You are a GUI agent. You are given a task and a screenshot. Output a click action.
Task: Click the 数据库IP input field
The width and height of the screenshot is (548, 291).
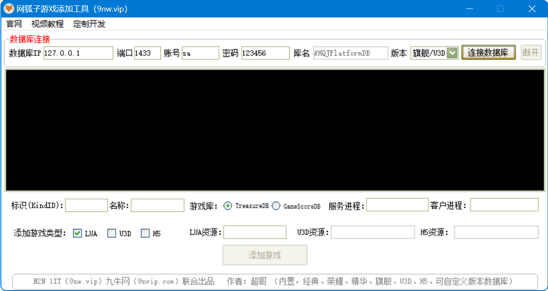[x=78, y=53]
